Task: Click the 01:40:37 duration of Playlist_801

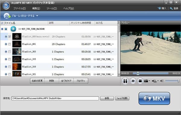Action: tap(86, 44)
